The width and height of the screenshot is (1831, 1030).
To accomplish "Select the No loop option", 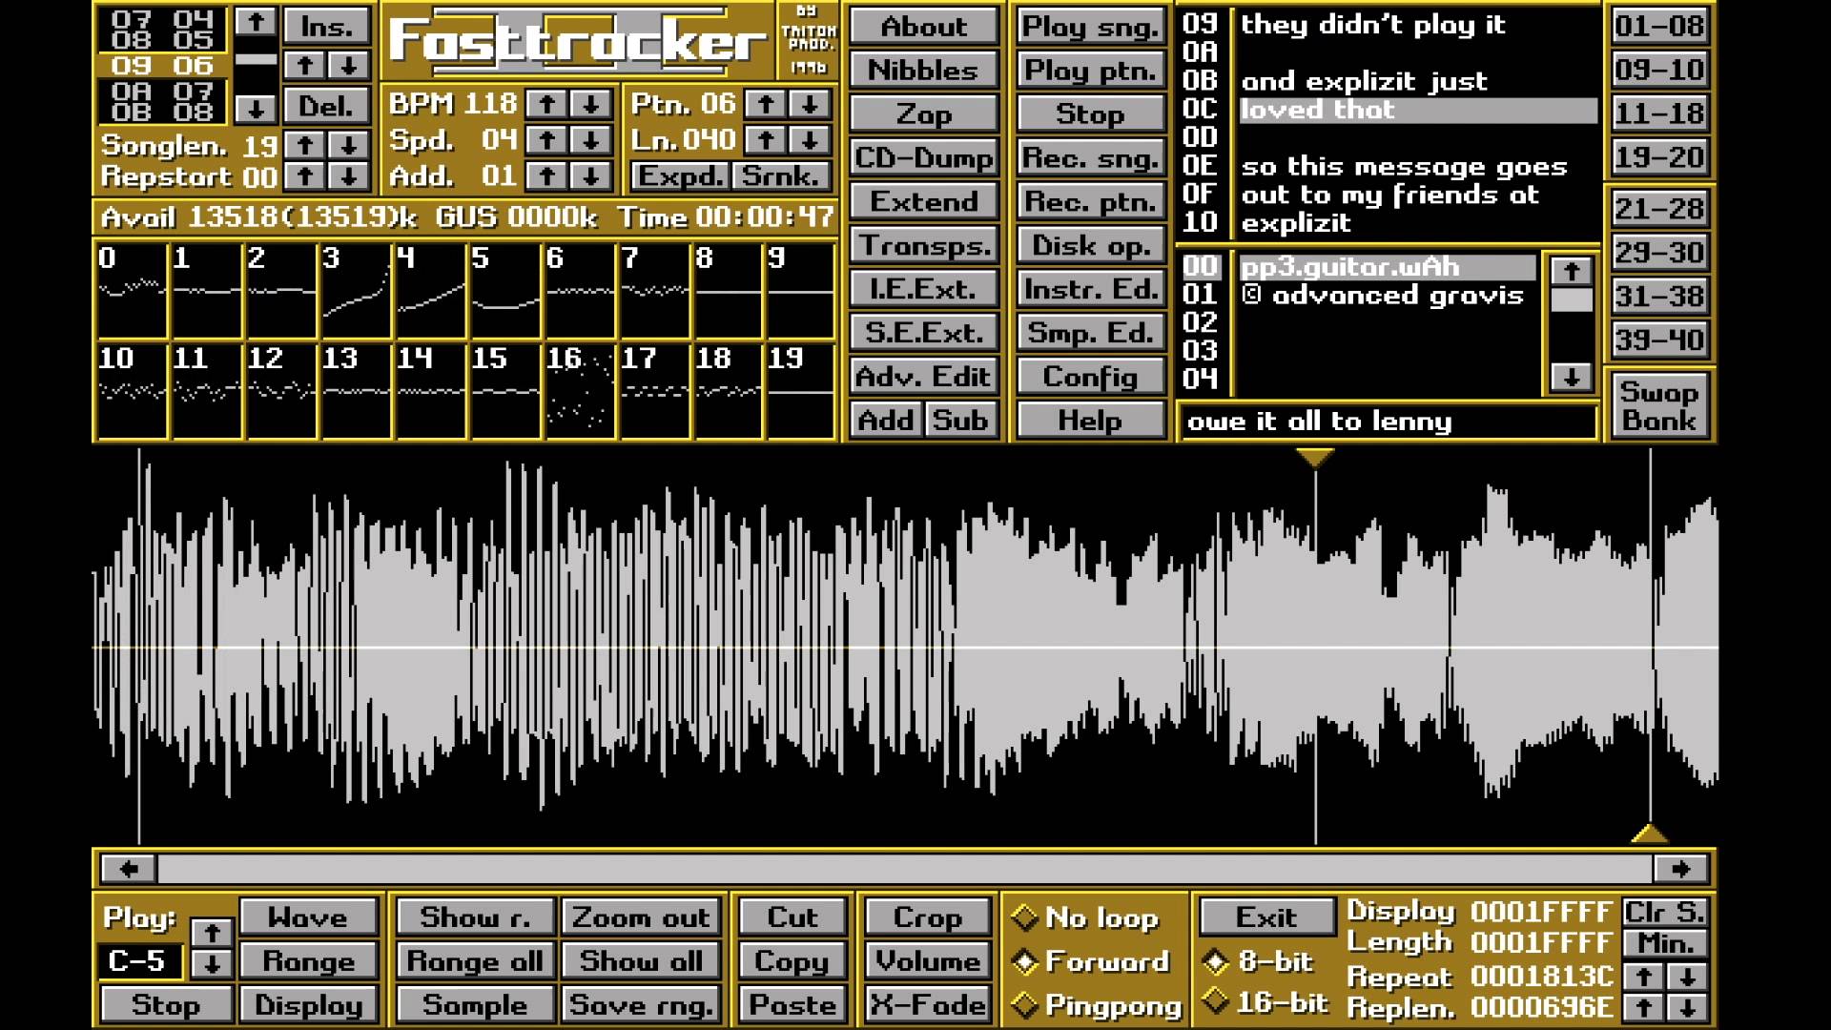I will 1026,917.
